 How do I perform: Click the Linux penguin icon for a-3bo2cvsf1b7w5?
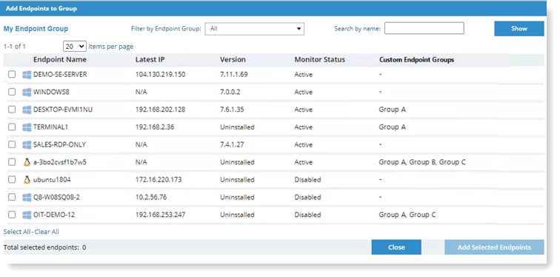coord(27,162)
